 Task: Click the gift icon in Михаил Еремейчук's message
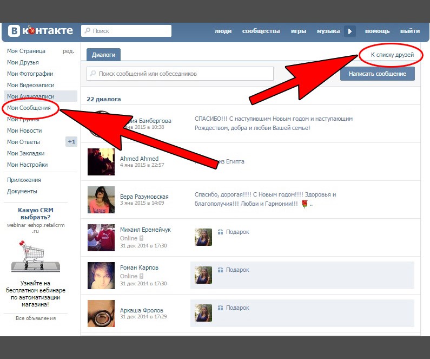pyautogui.click(x=220, y=232)
